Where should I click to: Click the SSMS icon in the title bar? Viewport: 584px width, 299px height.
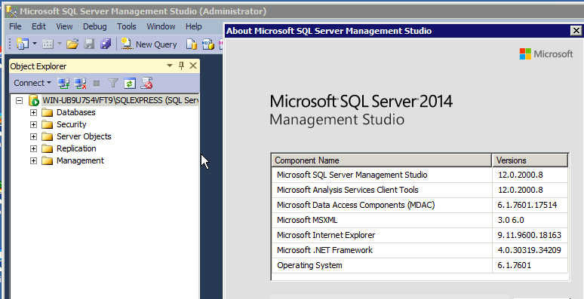(x=12, y=11)
